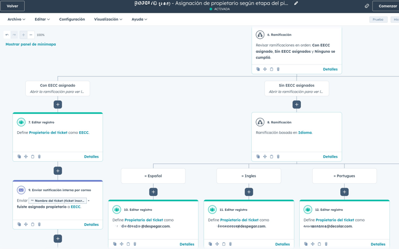Move the step 6 Ramificación action
This screenshot has height=249, width=399.
(265, 69)
